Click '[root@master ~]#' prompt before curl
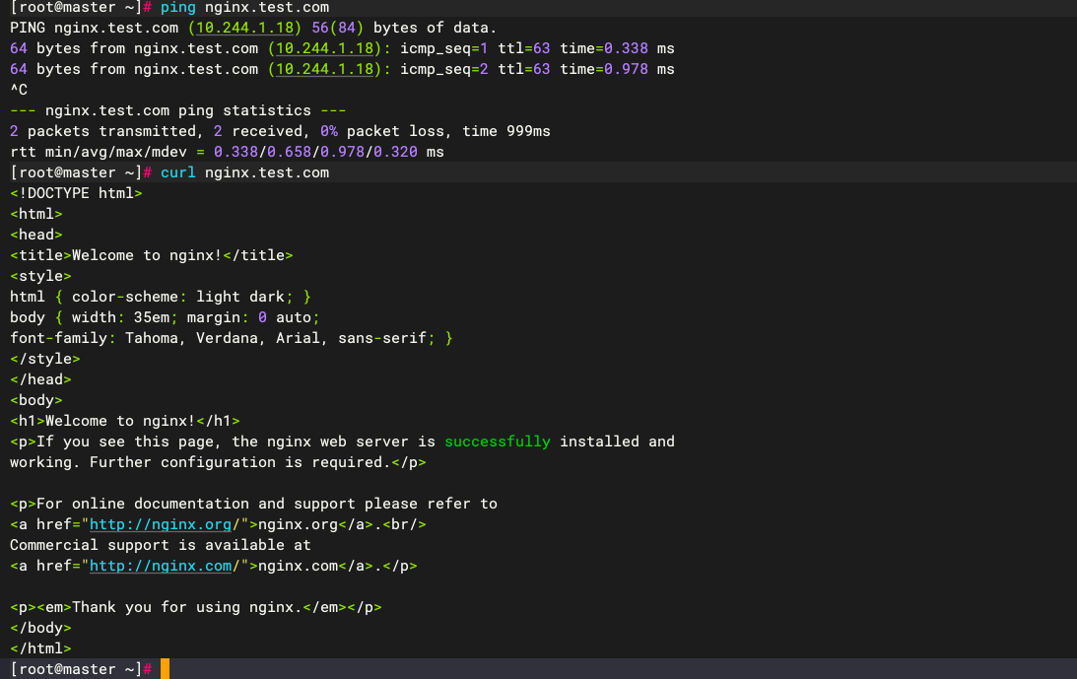This screenshot has height=679, width=1077. (81, 172)
